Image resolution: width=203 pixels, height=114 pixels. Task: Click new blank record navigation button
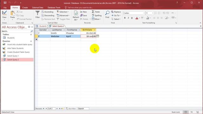pos(62,109)
